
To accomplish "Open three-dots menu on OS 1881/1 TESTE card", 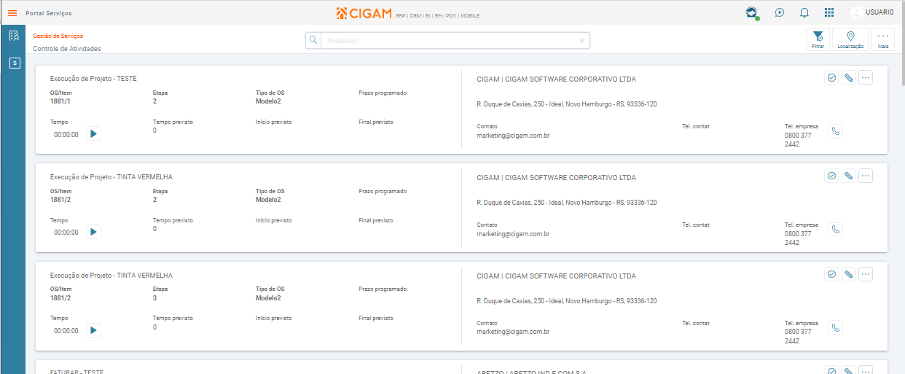I will pyautogui.click(x=866, y=77).
